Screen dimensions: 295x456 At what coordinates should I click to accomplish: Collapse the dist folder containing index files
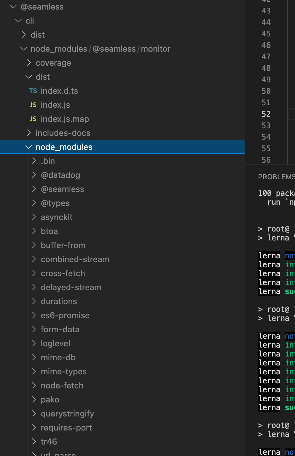pyautogui.click(x=29, y=77)
